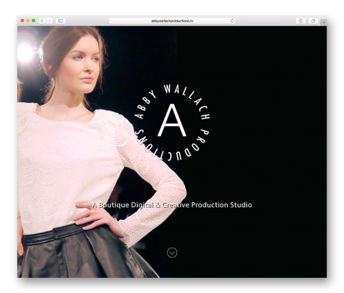Click the bright stage light in photo
344x293 pixels.
click(25, 52)
